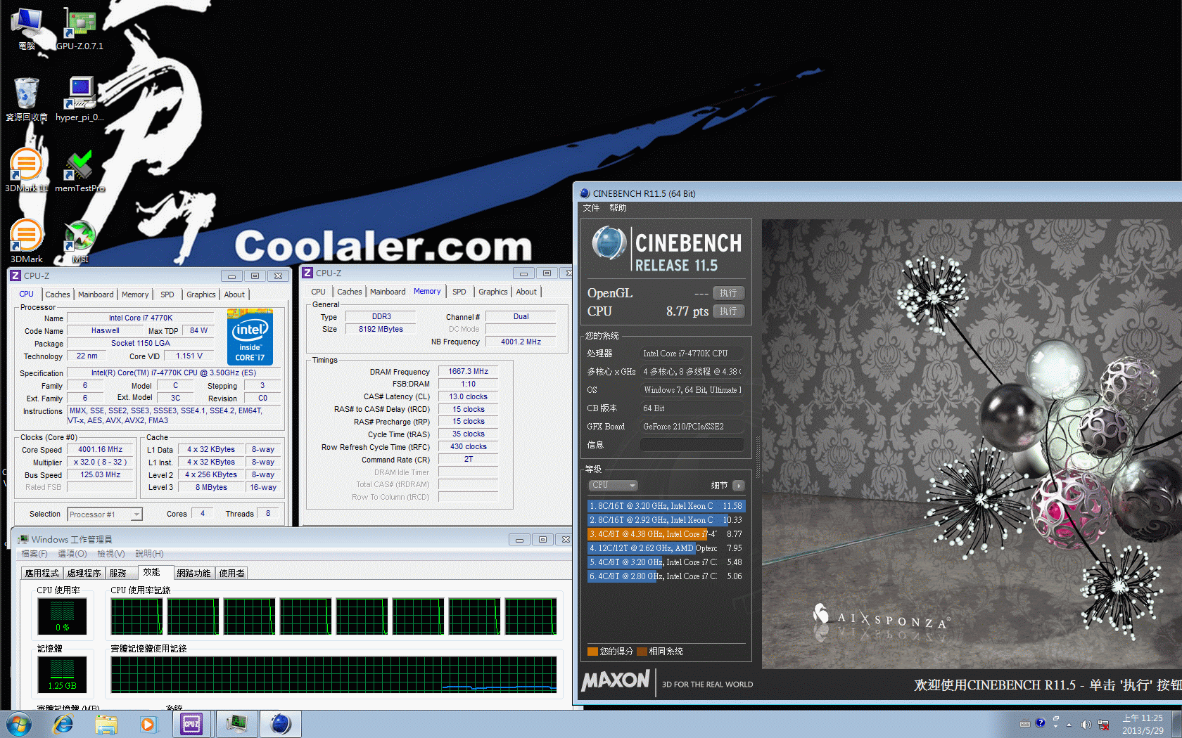
Task: Open the Windows Start menu orb
Action: [x=19, y=724]
